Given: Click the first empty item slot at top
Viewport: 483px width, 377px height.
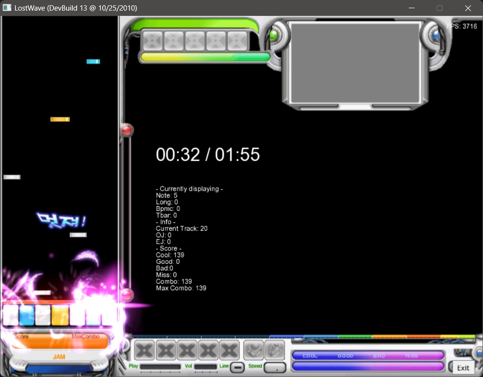Looking at the screenshot, I should click(x=153, y=41).
